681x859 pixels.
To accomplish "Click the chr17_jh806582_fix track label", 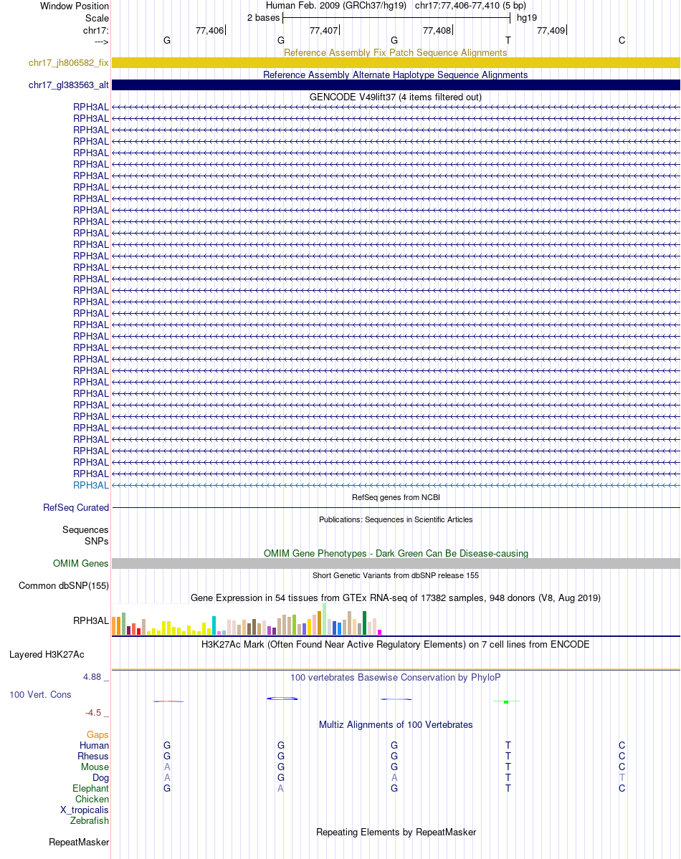I will pyautogui.click(x=69, y=62).
